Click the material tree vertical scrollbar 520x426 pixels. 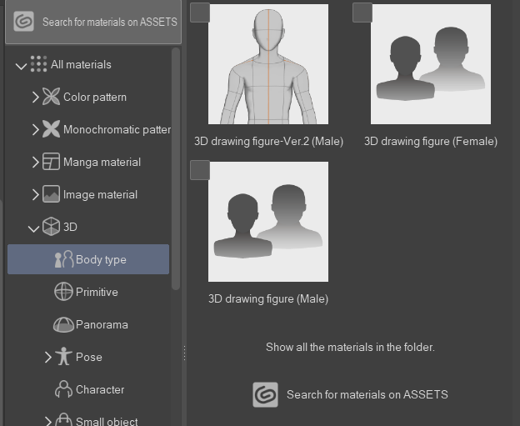(x=176, y=169)
